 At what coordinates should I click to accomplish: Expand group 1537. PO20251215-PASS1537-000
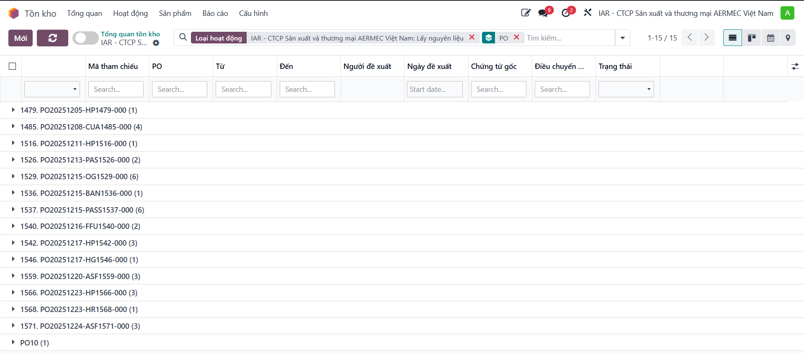[x=82, y=210]
